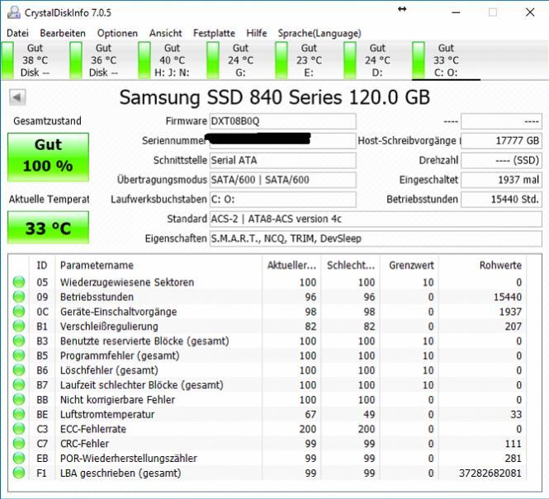The height and width of the screenshot is (499, 549).
Task: Open the Optionen menu
Action: 117,33
